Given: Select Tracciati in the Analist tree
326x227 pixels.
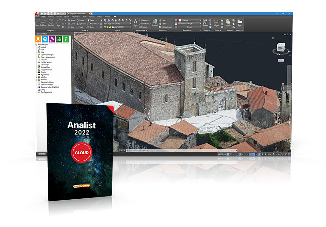Looking at the screenshot, I should (44, 60).
